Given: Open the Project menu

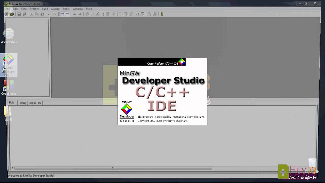Looking at the screenshot, I should click(x=34, y=9).
